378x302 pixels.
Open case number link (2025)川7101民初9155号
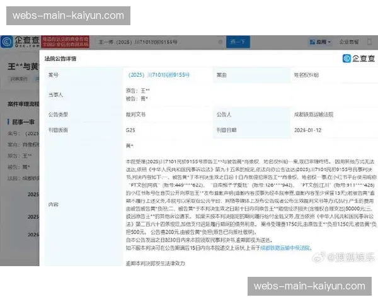pos(159,75)
